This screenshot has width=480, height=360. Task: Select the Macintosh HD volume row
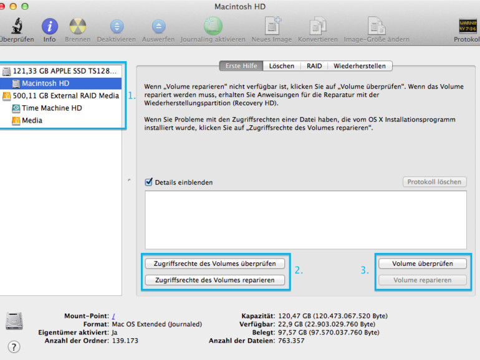[x=60, y=83]
